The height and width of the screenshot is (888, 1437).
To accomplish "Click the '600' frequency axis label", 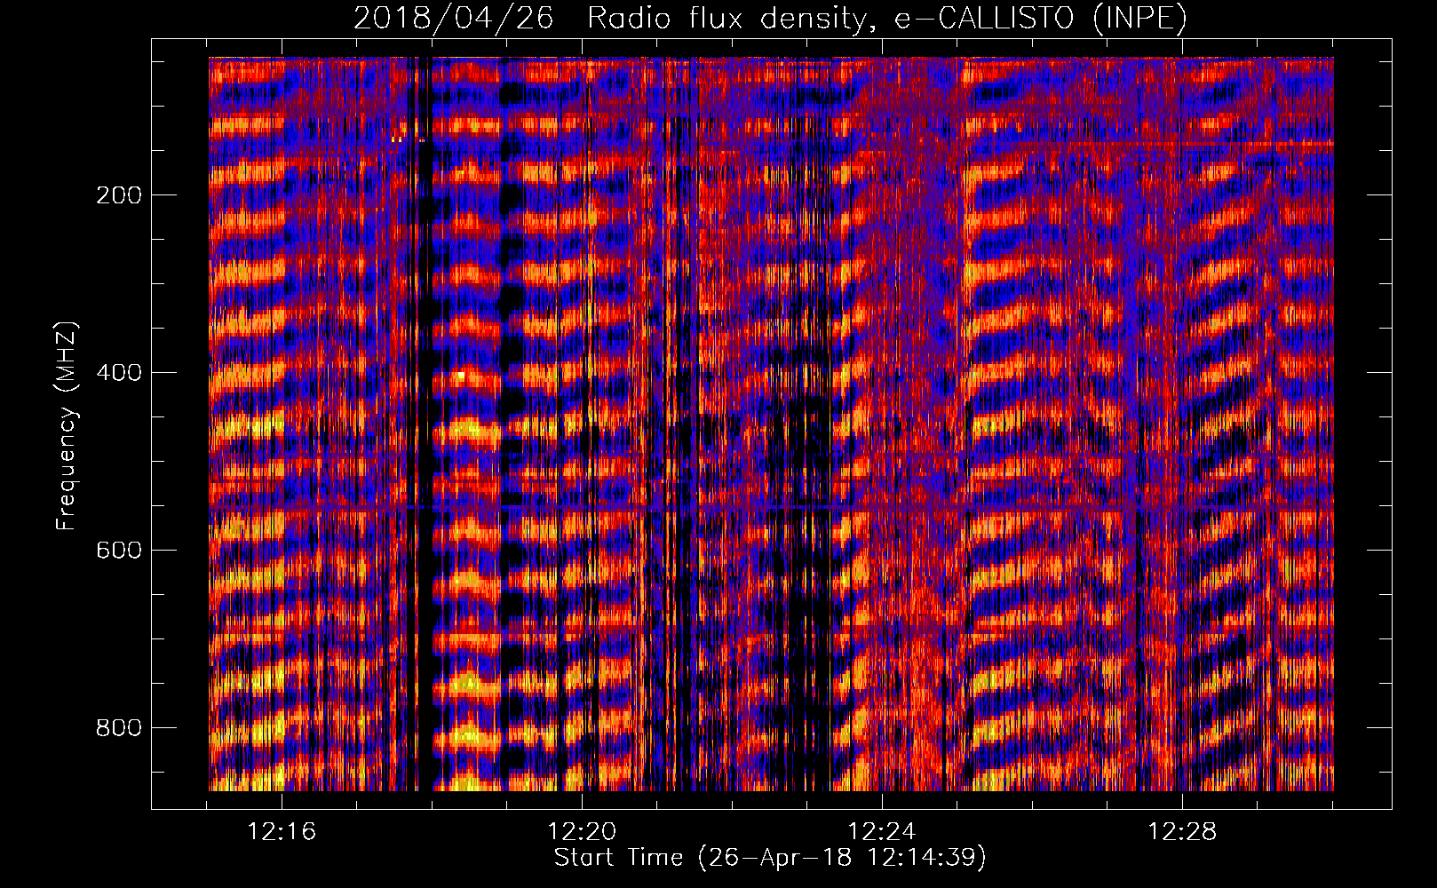I will click(x=119, y=550).
